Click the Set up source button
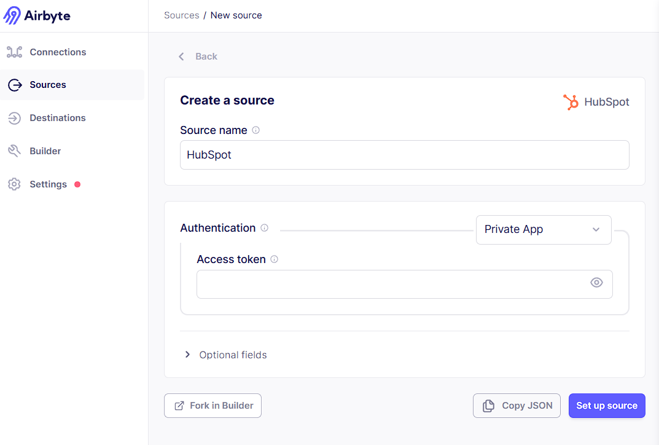Screen dimensions: 659x445 [x=607, y=406]
